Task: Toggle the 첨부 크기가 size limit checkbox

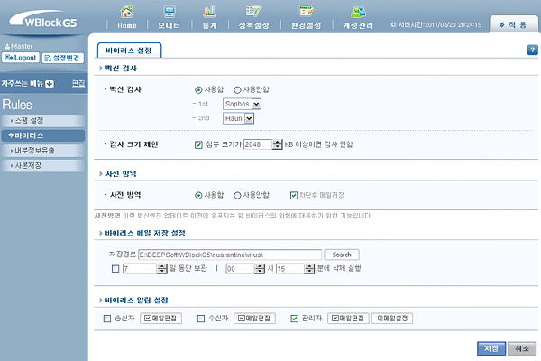Action: 198,144
